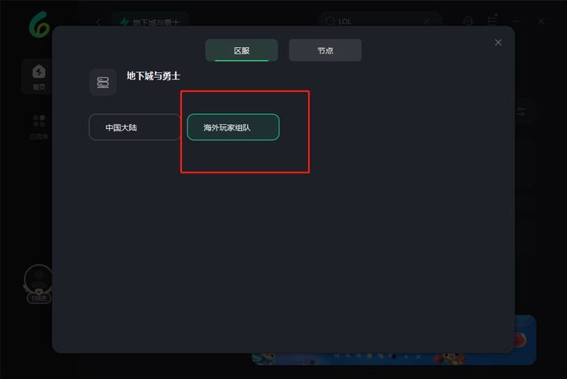Select the 海外玩家组队 region option

point(232,127)
